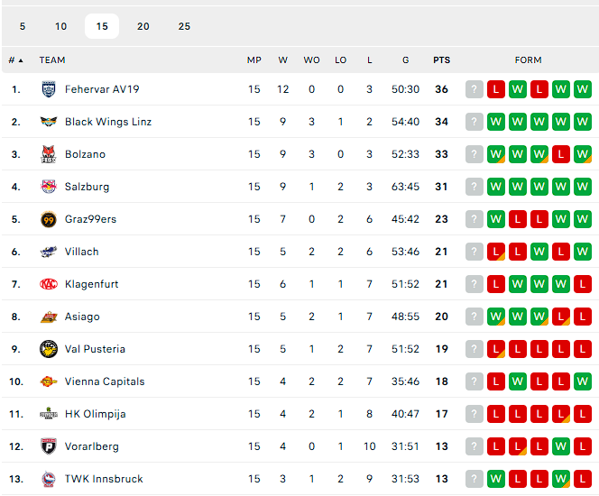Viewport: 599px width, 496px height.
Task: Click the Fehervar AV19 team logo
Action: [x=49, y=89]
